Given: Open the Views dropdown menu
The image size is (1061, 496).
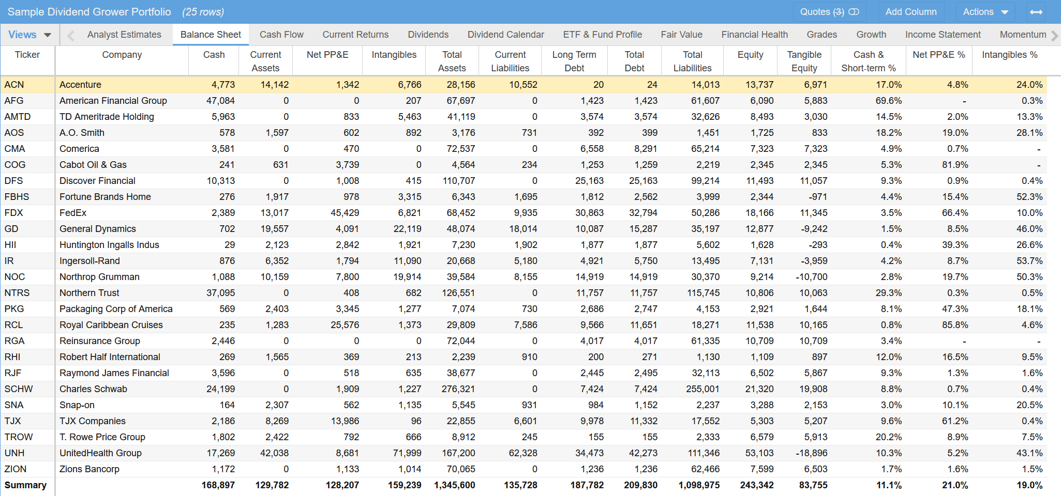Looking at the screenshot, I should click(x=29, y=35).
